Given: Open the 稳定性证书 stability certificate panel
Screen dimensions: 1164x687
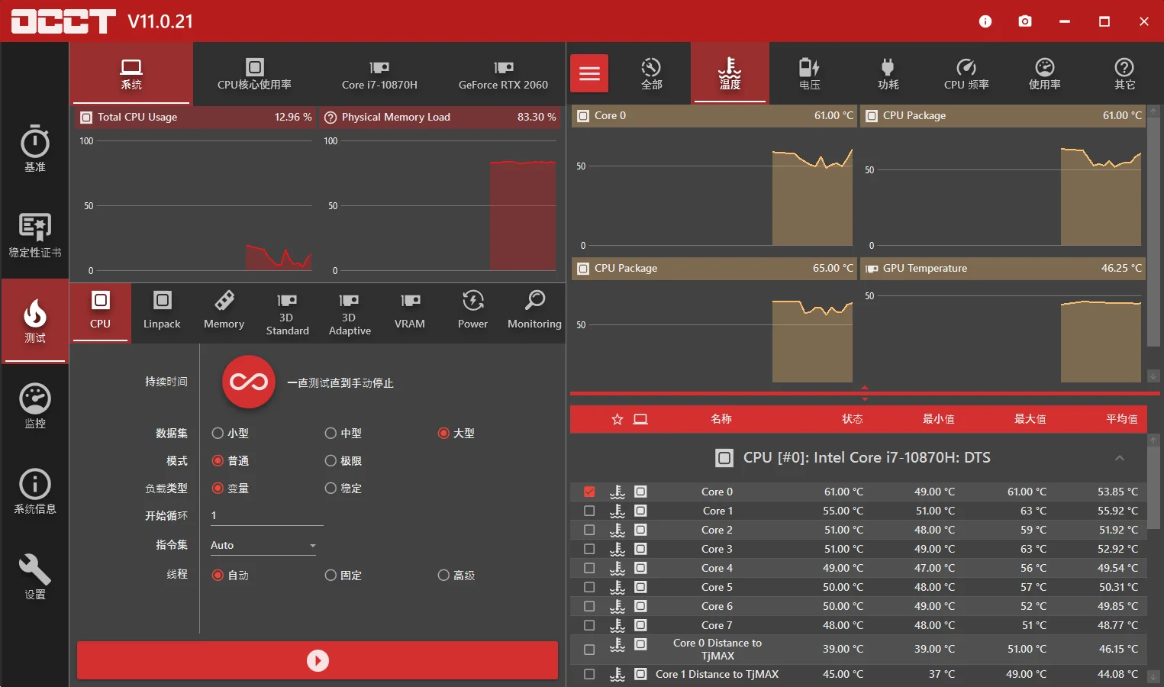Looking at the screenshot, I should pos(34,235).
